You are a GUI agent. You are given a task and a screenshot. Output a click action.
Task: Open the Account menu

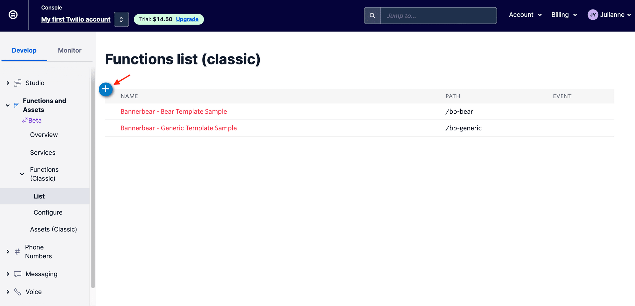click(525, 15)
